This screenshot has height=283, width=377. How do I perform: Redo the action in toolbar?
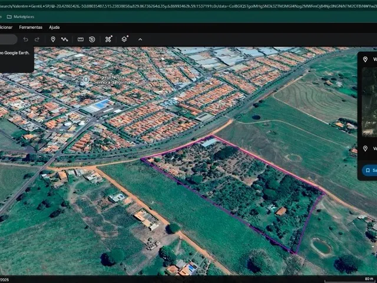(37, 40)
